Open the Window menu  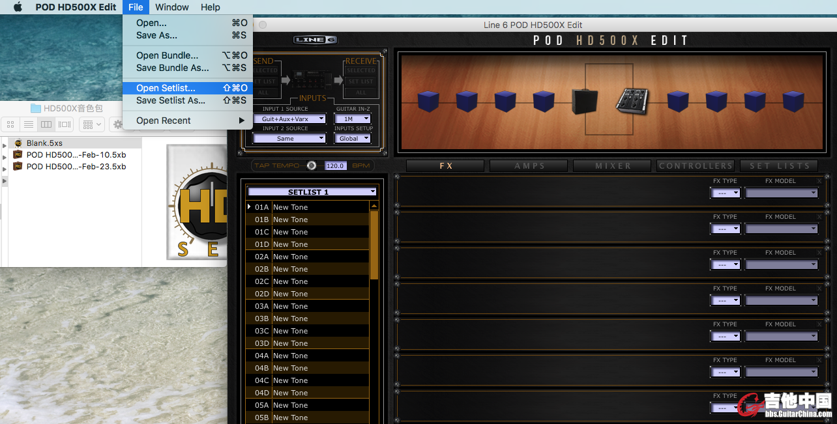172,7
